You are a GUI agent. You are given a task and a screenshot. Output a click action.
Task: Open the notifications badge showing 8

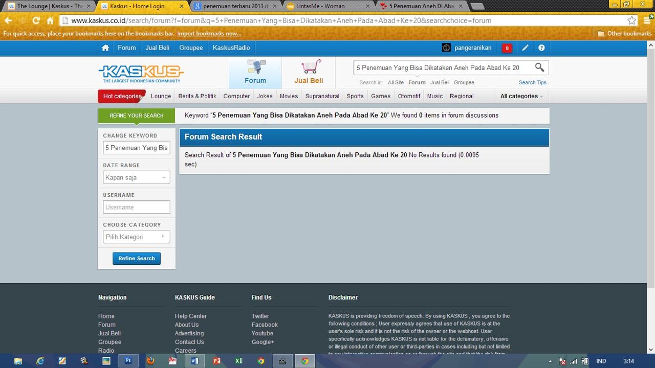pos(507,48)
